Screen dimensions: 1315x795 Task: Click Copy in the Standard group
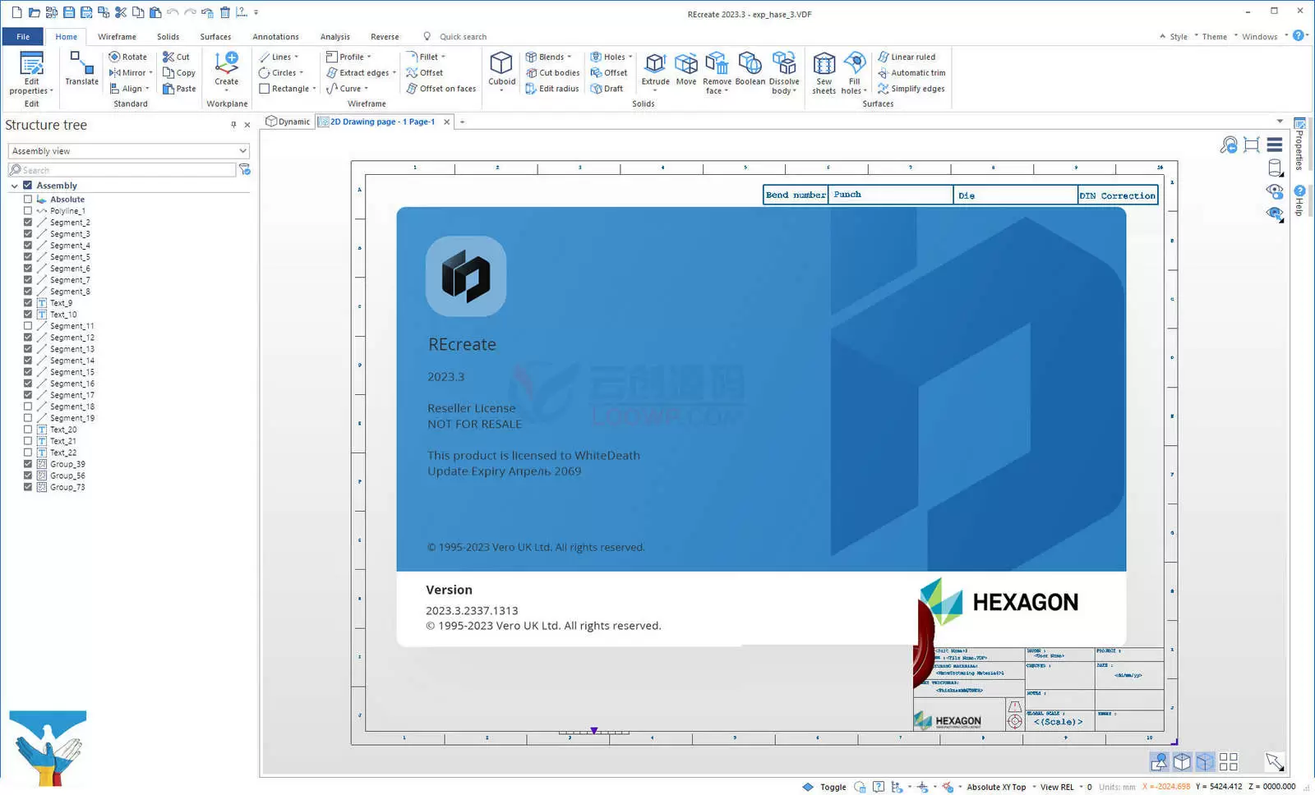pos(179,72)
